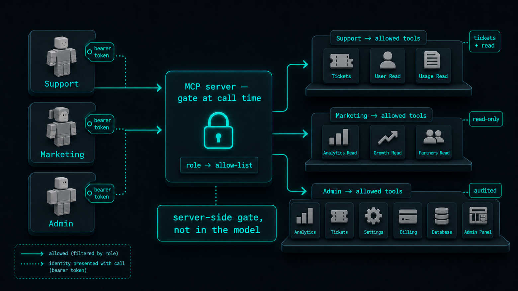The height and width of the screenshot is (291, 518).
Task: Click the 'Marketing' name under the robot
Action: (62, 154)
